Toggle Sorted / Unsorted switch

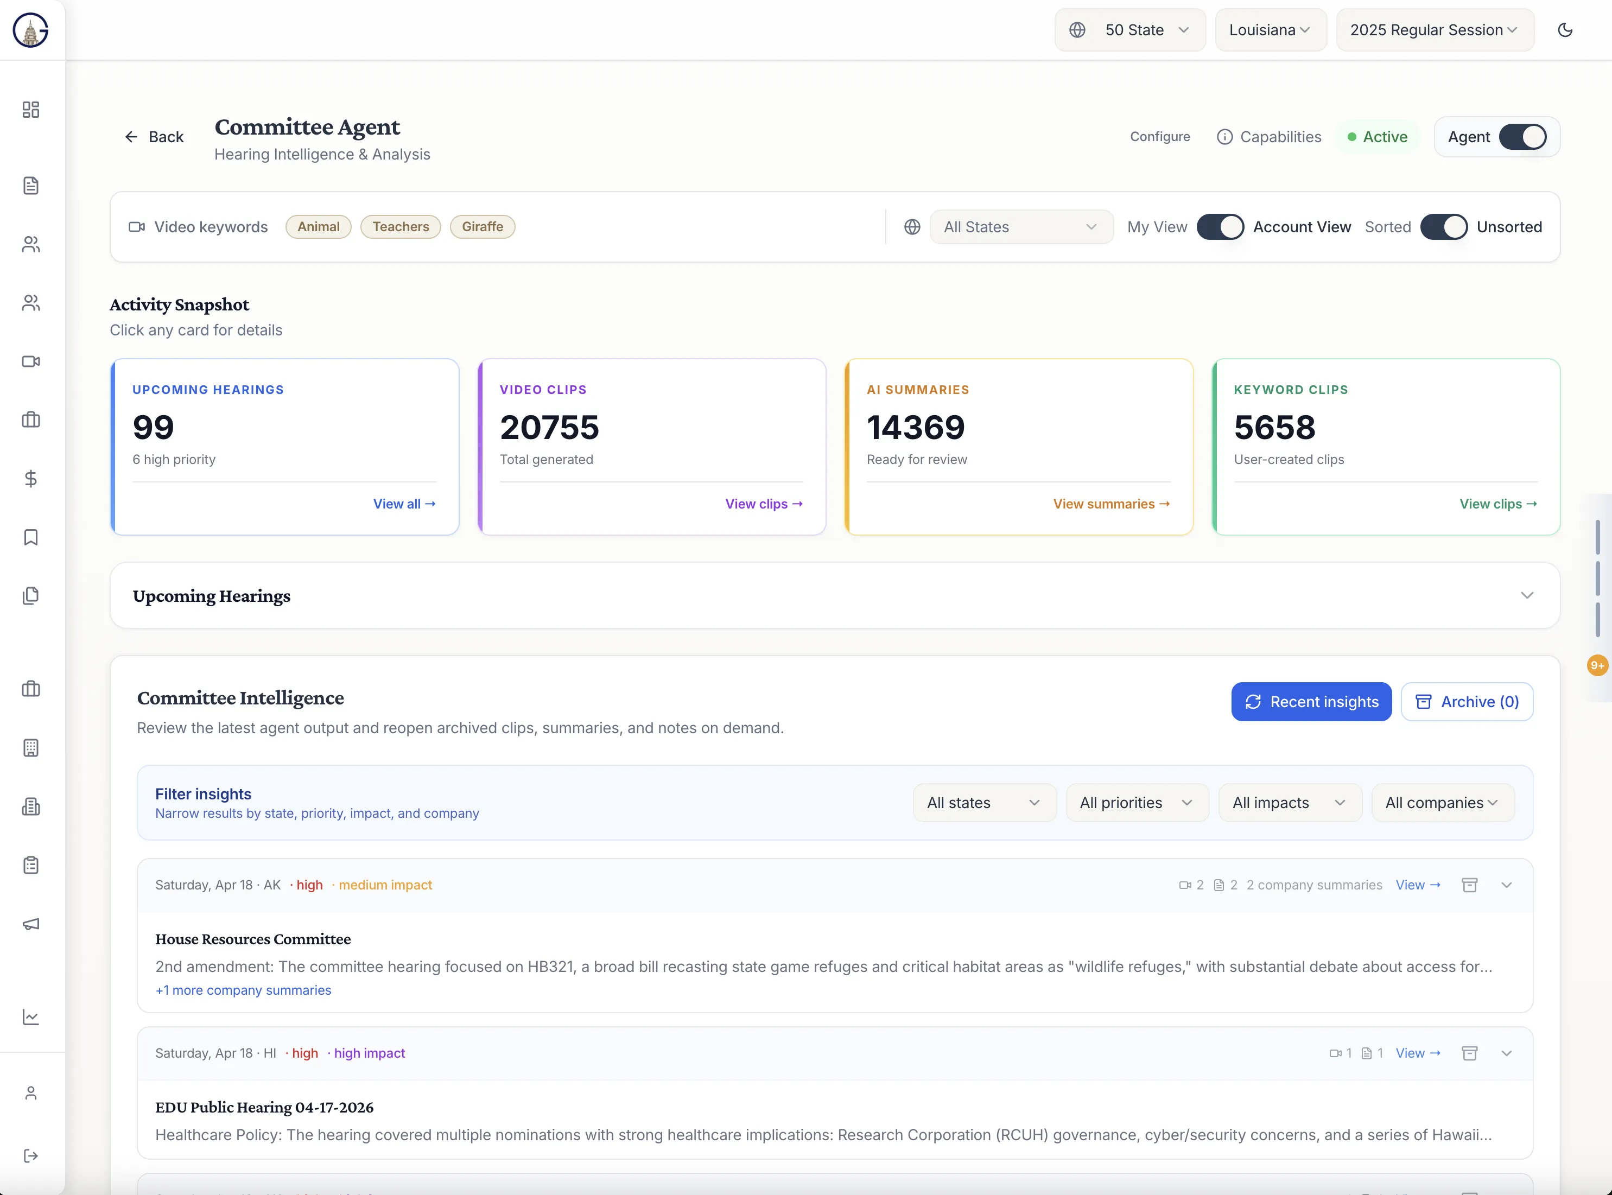coord(1443,226)
